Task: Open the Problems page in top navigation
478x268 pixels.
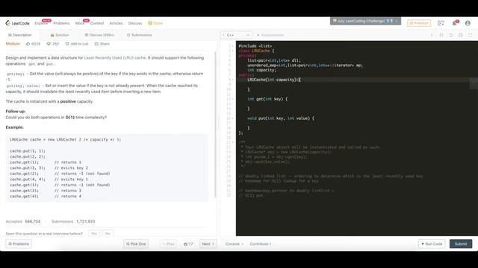Action: pyautogui.click(x=61, y=23)
